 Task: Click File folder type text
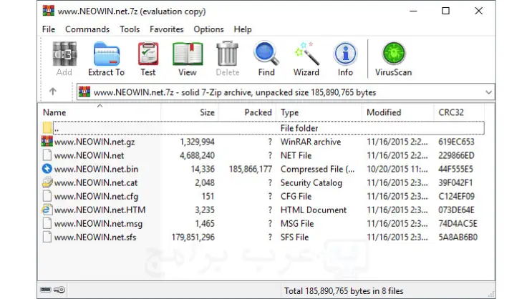point(299,128)
